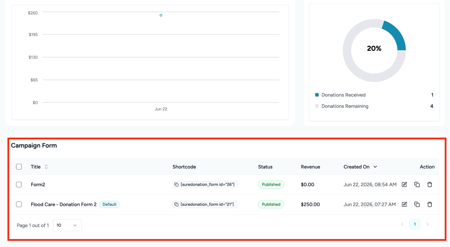This screenshot has height=247, width=450.
Task: Select the Campaign Form heading
Action: click(34, 145)
